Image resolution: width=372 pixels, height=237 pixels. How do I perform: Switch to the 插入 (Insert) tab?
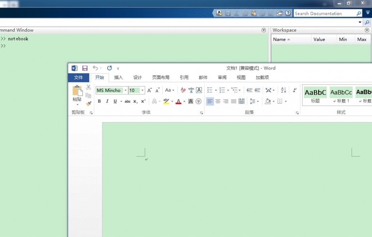tap(118, 77)
